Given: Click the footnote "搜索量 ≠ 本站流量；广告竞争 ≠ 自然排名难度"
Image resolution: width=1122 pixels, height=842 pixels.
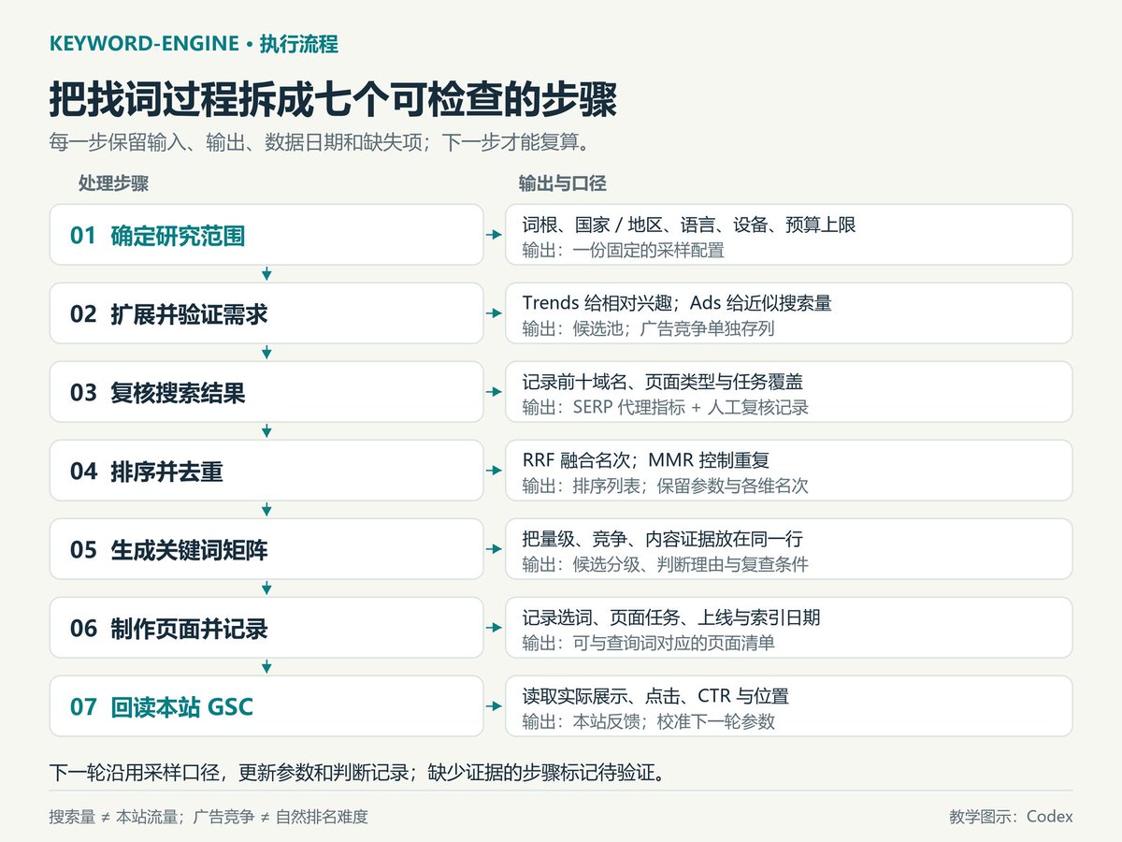Looking at the screenshot, I should tap(209, 817).
